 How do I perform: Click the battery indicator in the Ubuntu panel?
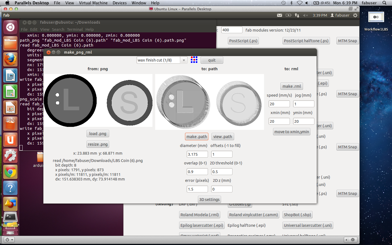click(x=288, y=15)
